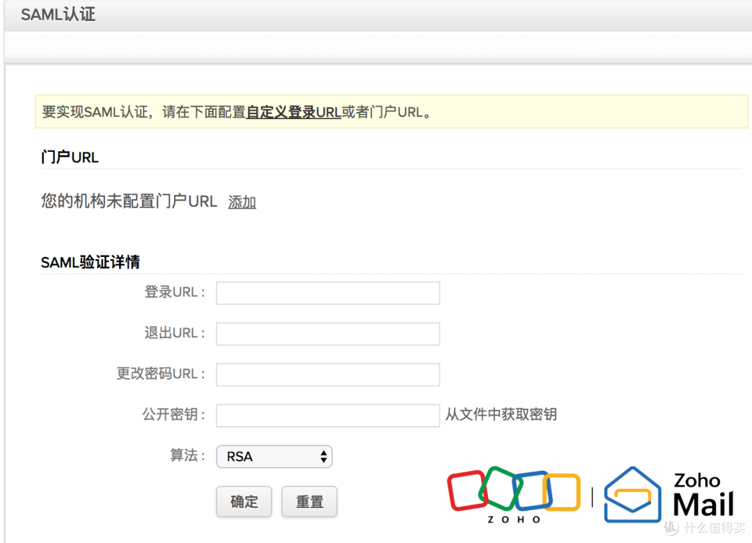Click 从文件中获取密钥 to load key
752x543 pixels.
[501, 414]
